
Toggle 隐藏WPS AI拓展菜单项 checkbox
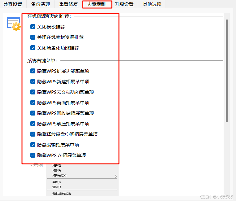tap(33, 155)
